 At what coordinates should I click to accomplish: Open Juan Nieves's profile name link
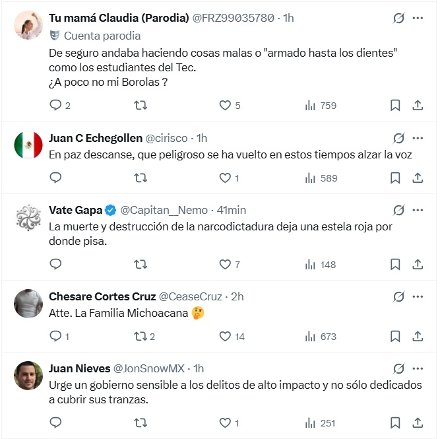point(79,368)
